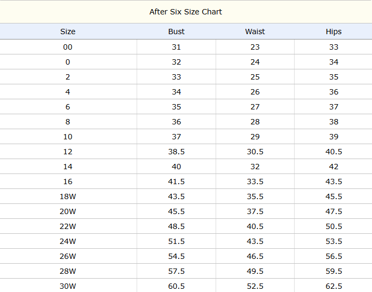Pick waist value 32 in the size 14 row
Viewport: 372px width, 292px height.
coord(255,167)
